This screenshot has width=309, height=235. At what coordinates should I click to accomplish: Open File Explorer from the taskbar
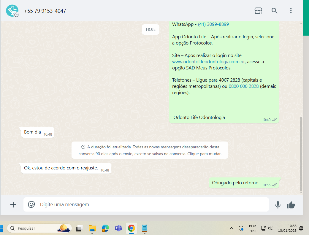pyautogui.click(x=92, y=228)
